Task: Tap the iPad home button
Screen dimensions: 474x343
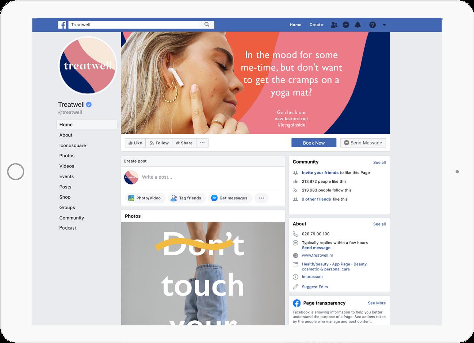Action: [x=16, y=172]
